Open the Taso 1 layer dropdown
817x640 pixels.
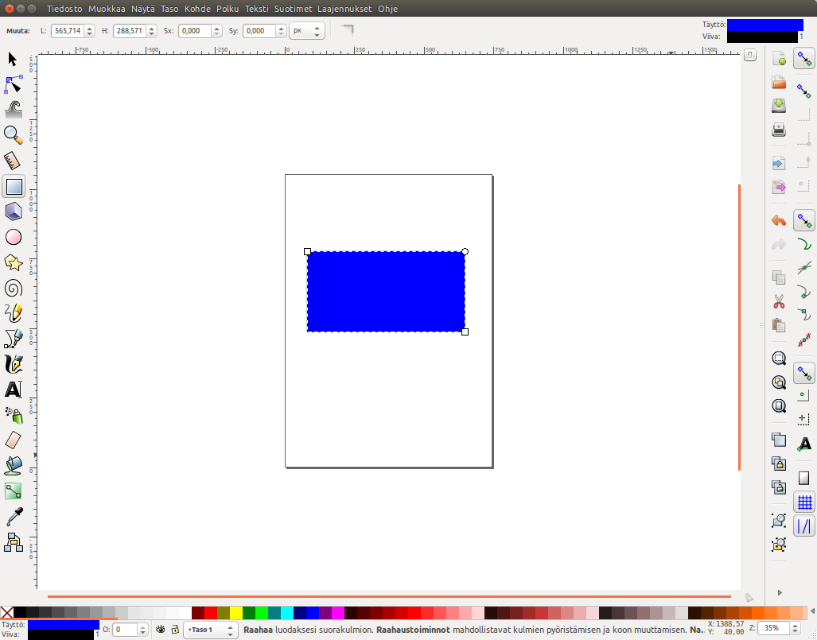point(210,629)
